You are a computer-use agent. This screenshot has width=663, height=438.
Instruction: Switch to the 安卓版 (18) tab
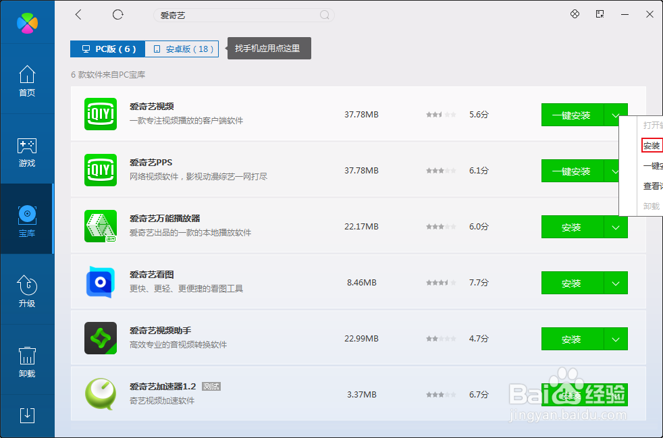click(x=182, y=49)
